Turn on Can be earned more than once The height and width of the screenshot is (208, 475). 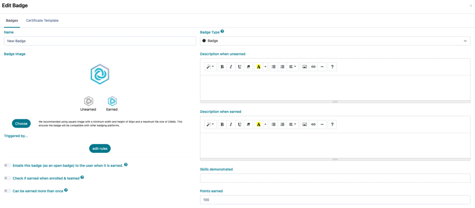point(7,190)
